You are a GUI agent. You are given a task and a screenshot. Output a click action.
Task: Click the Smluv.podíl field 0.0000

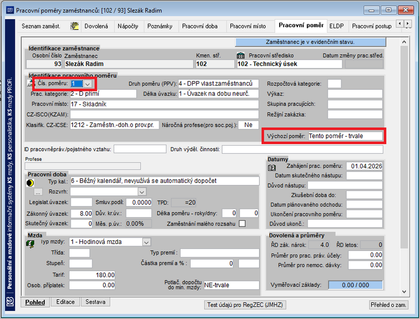[139, 202]
